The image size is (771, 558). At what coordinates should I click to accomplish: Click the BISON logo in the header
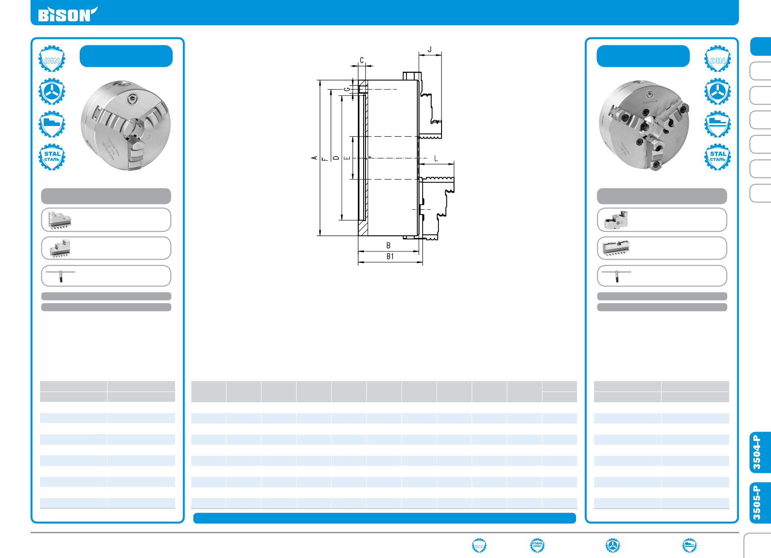click(68, 14)
